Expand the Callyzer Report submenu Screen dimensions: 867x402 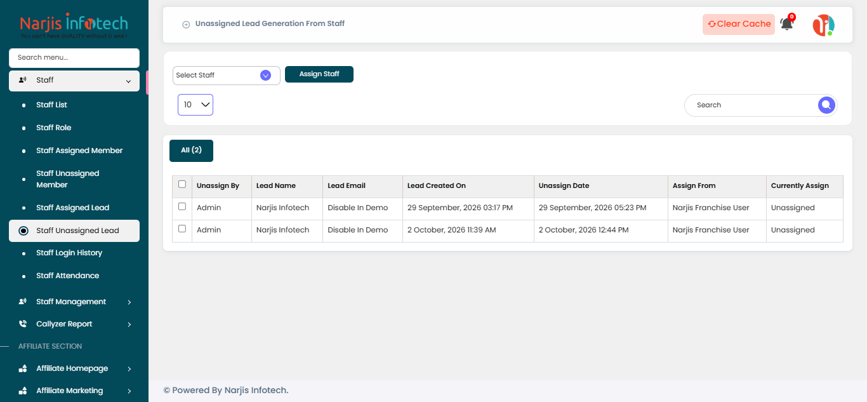click(129, 325)
